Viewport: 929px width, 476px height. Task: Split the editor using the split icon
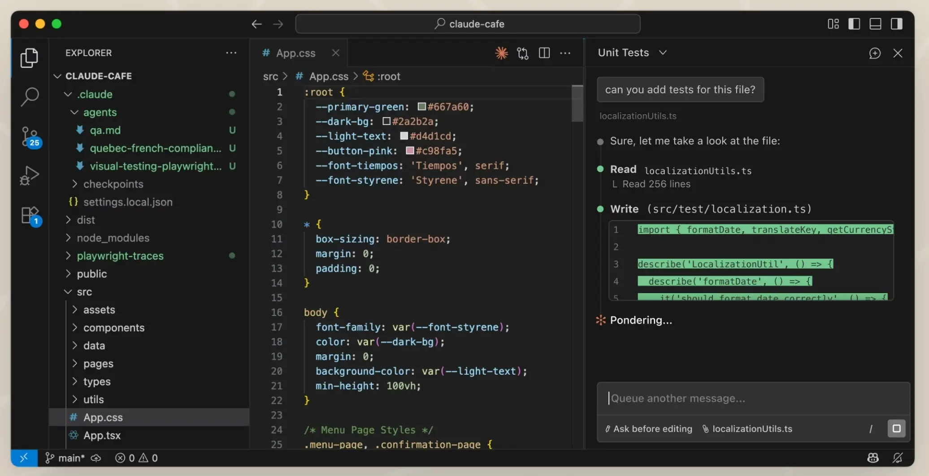[544, 53]
